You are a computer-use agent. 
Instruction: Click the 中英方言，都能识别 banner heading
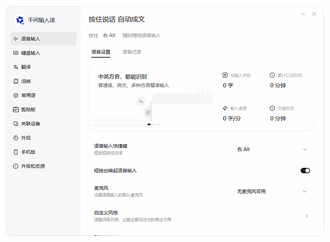point(123,77)
